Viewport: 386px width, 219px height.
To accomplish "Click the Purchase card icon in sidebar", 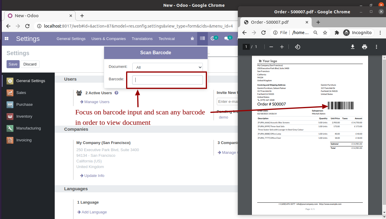I will [10, 105].
